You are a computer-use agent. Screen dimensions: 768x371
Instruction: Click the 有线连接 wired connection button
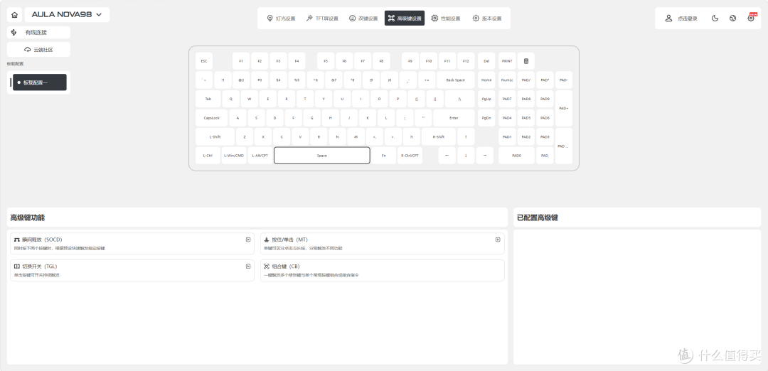click(38, 32)
